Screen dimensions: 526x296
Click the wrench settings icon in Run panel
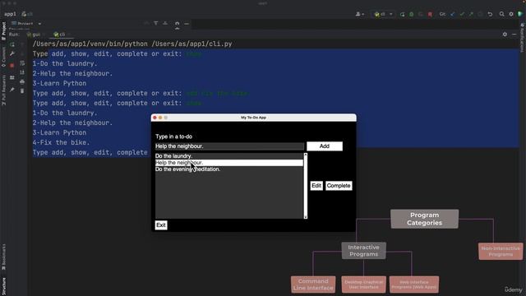click(x=12, y=53)
